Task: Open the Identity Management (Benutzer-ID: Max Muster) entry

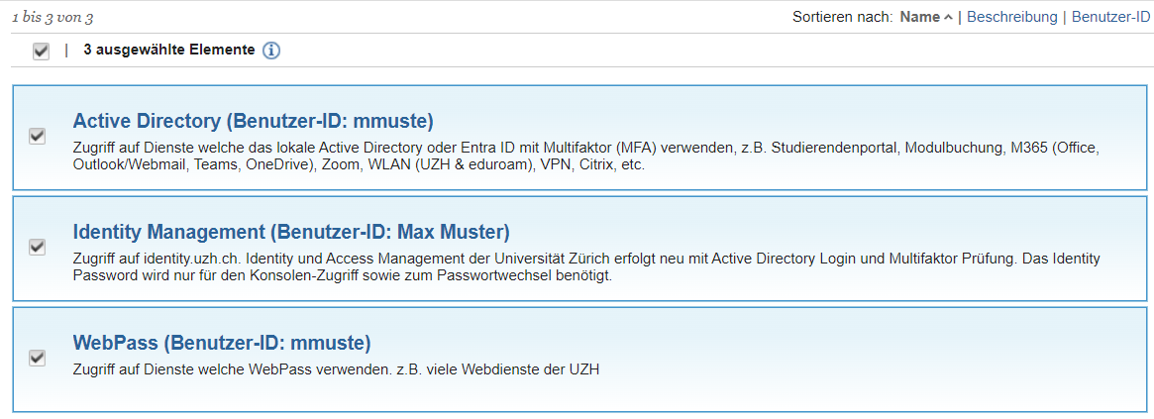Action: pyautogui.click(x=291, y=233)
